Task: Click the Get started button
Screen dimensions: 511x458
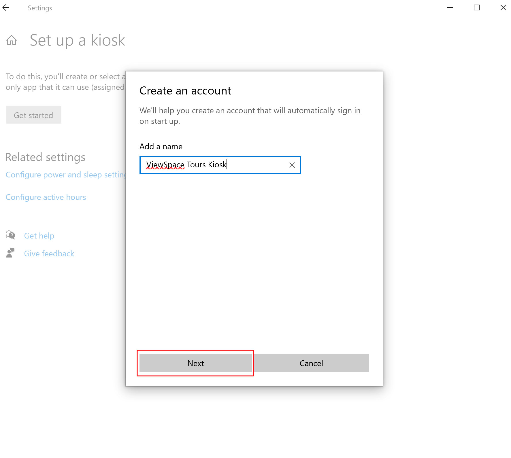Action: (x=33, y=115)
